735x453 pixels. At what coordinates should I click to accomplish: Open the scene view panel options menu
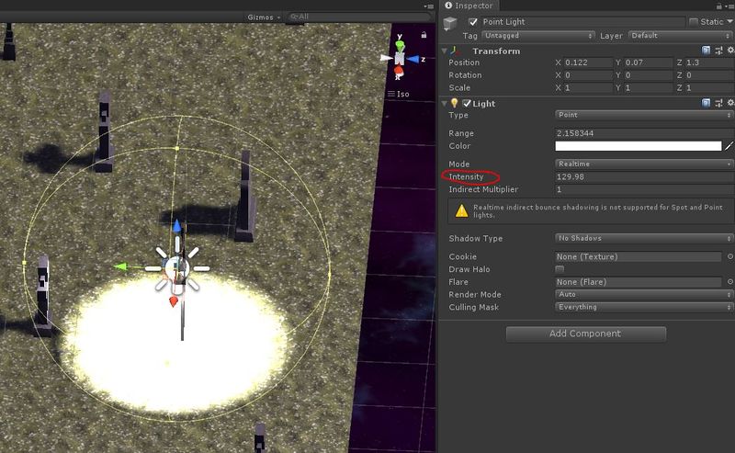coord(429,6)
